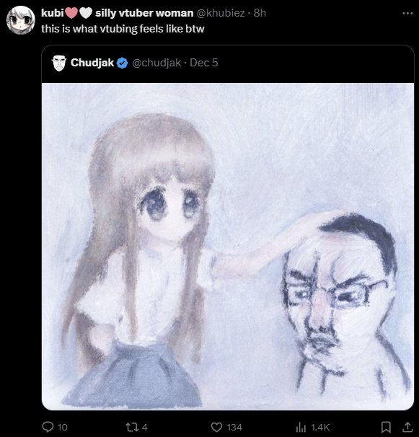Click the retweet count of 4
Image resolution: width=419 pixels, height=437 pixels.
click(x=145, y=427)
